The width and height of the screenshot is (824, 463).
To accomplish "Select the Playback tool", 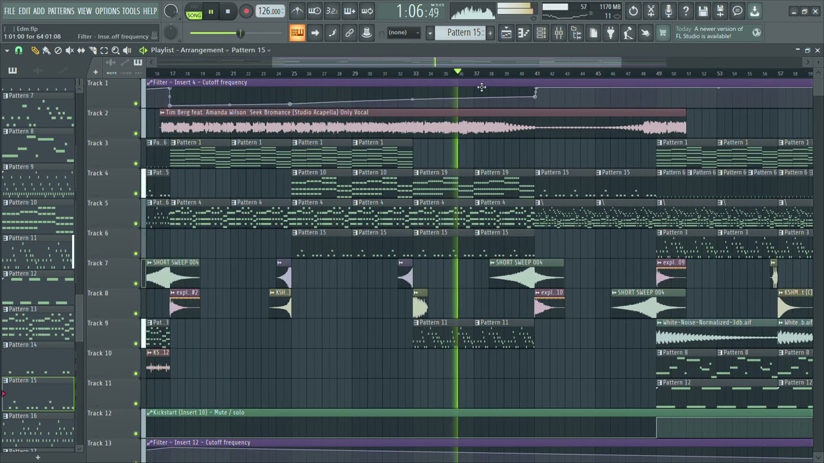I will (127, 50).
